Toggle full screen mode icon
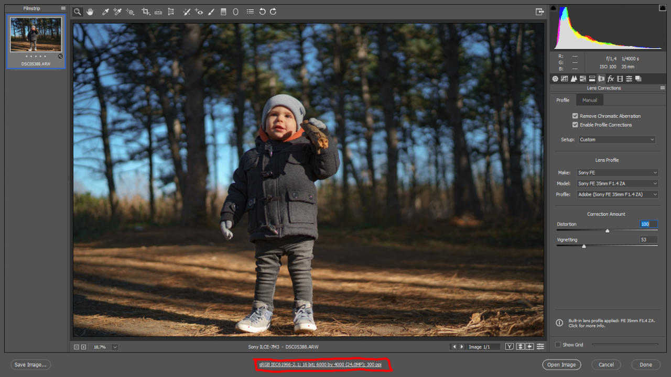The image size is (671, 377). (539, 12)
